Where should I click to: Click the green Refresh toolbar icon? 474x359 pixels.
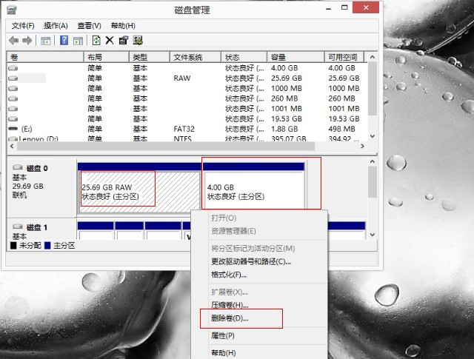[96, 40]
